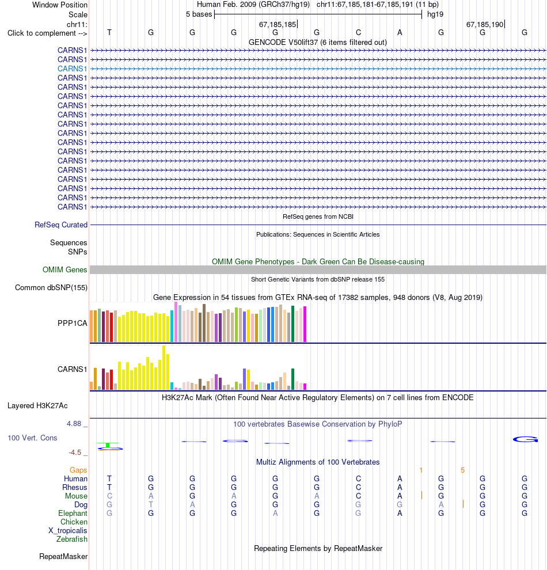Click the 'Gene Expression in 54 tissues' GTEx title
Screen dimensions: 547x570
318,297
